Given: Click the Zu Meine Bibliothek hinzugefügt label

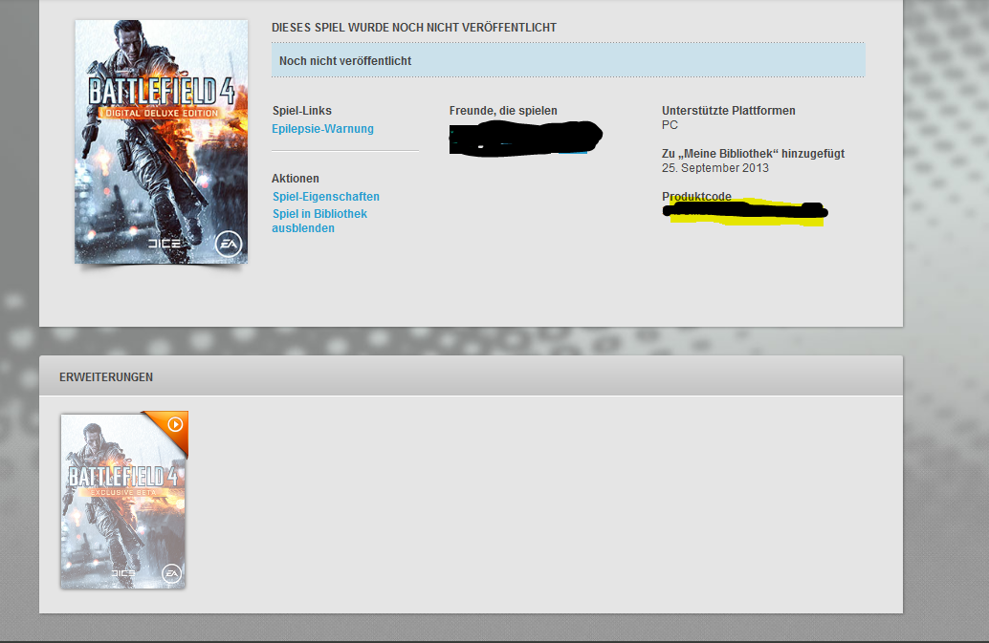Looking at the screenshot, I should click(x=753, y=153).
